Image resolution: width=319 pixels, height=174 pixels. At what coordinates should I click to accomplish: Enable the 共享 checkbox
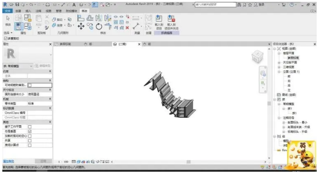point(30,141)
